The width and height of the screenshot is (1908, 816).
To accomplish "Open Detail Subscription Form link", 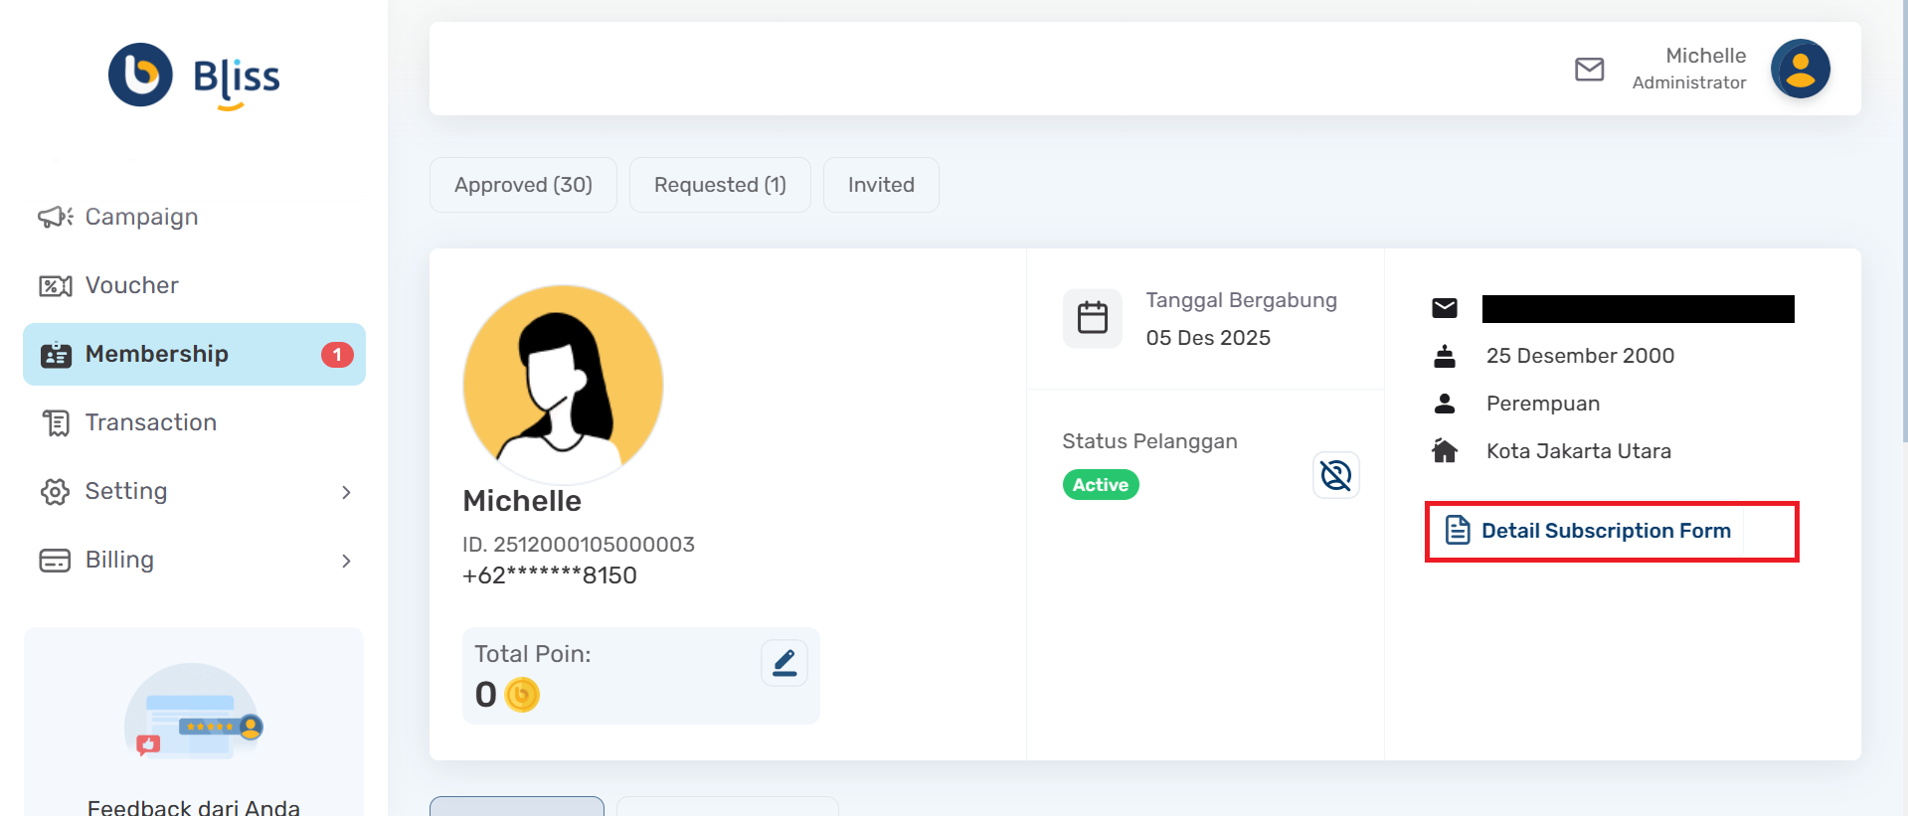I will tap(1605, 531).
